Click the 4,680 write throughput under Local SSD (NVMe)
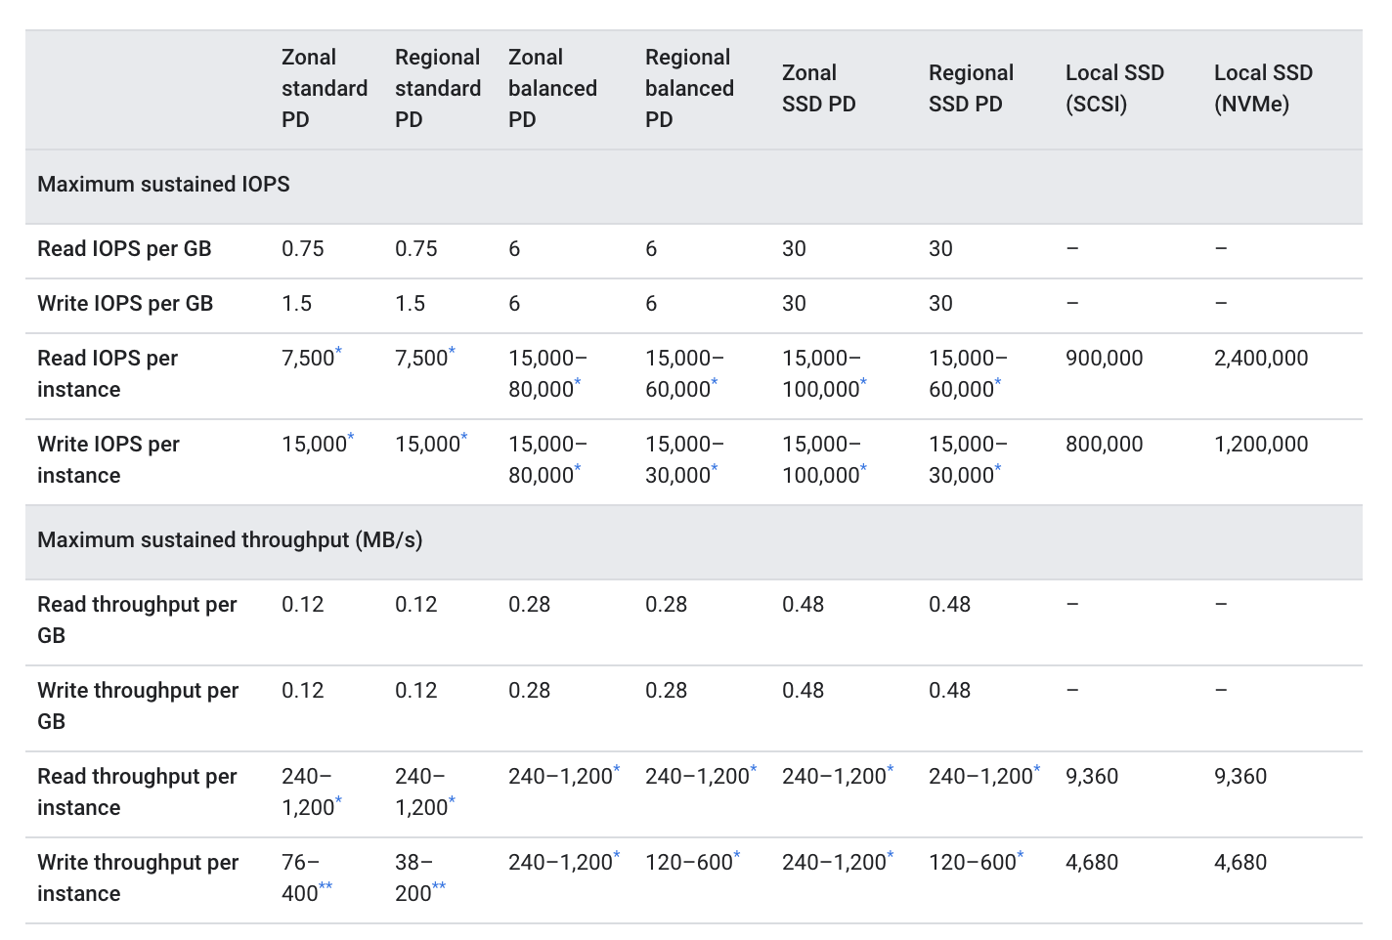 coord(1240,862)
